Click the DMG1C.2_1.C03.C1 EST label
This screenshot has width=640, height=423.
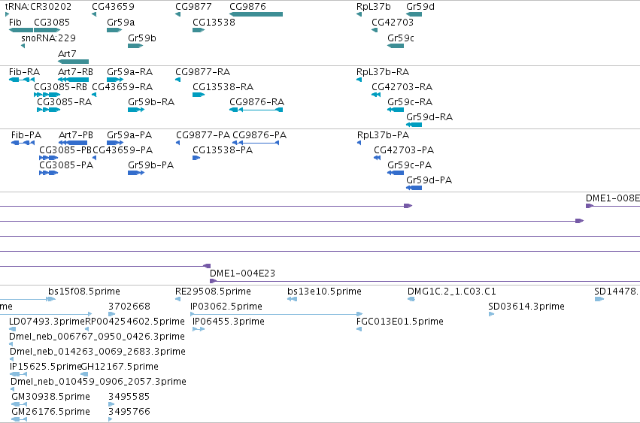point(452,292)
